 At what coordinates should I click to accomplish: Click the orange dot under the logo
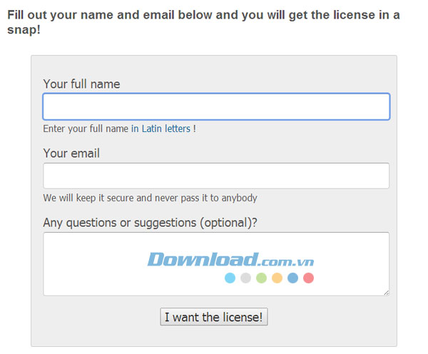point(277,278)
